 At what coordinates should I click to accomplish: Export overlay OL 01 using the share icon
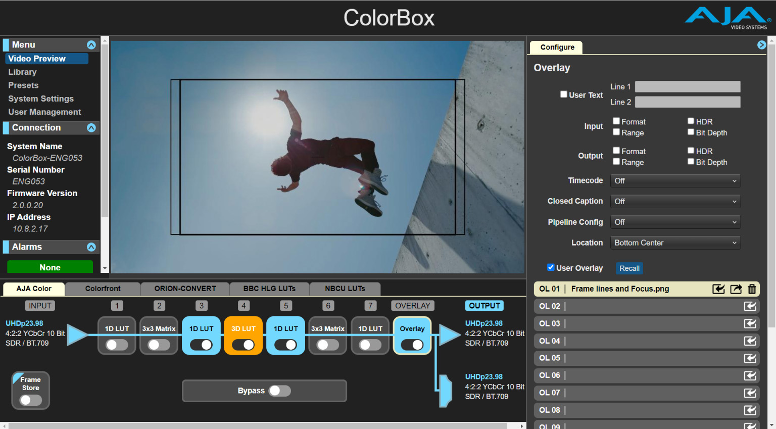click(736, 289)
